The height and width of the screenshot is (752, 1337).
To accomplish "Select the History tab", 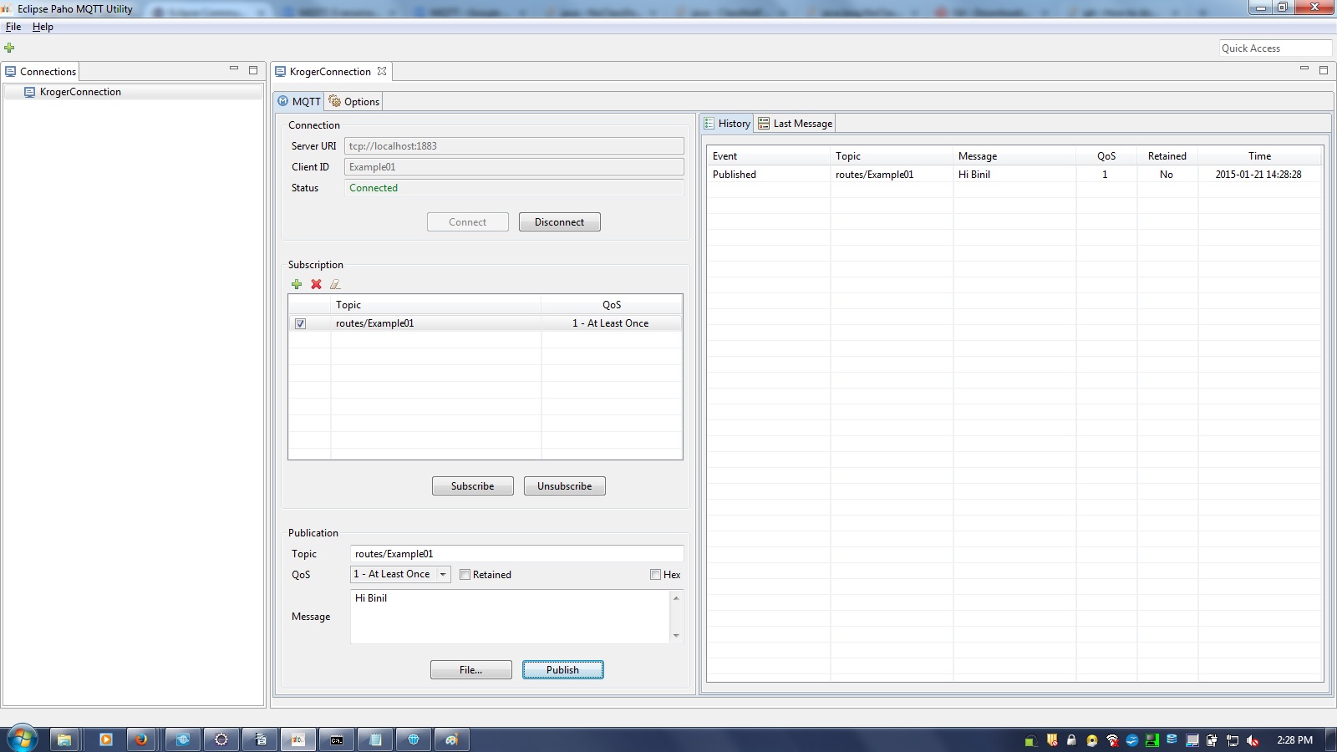I will click(x=727, y=124).
